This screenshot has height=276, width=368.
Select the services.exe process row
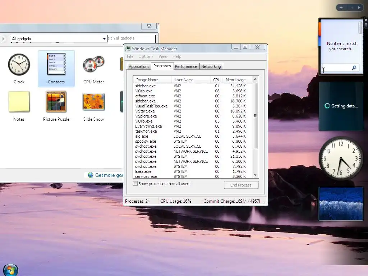click(x=193, y=176)
